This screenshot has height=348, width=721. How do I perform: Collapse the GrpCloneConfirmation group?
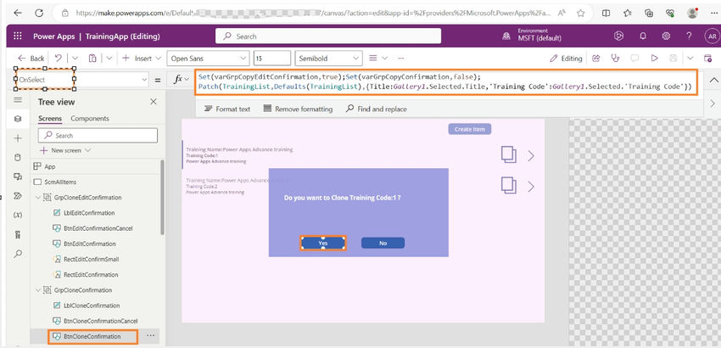39,290
